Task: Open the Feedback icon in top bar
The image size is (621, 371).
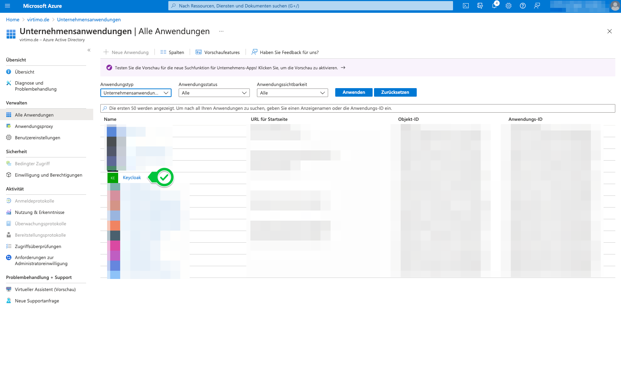Action: (537, 6)
